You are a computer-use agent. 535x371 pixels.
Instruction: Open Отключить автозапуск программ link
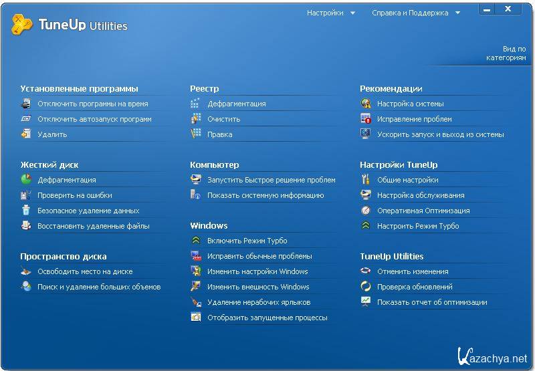[94, 119]
